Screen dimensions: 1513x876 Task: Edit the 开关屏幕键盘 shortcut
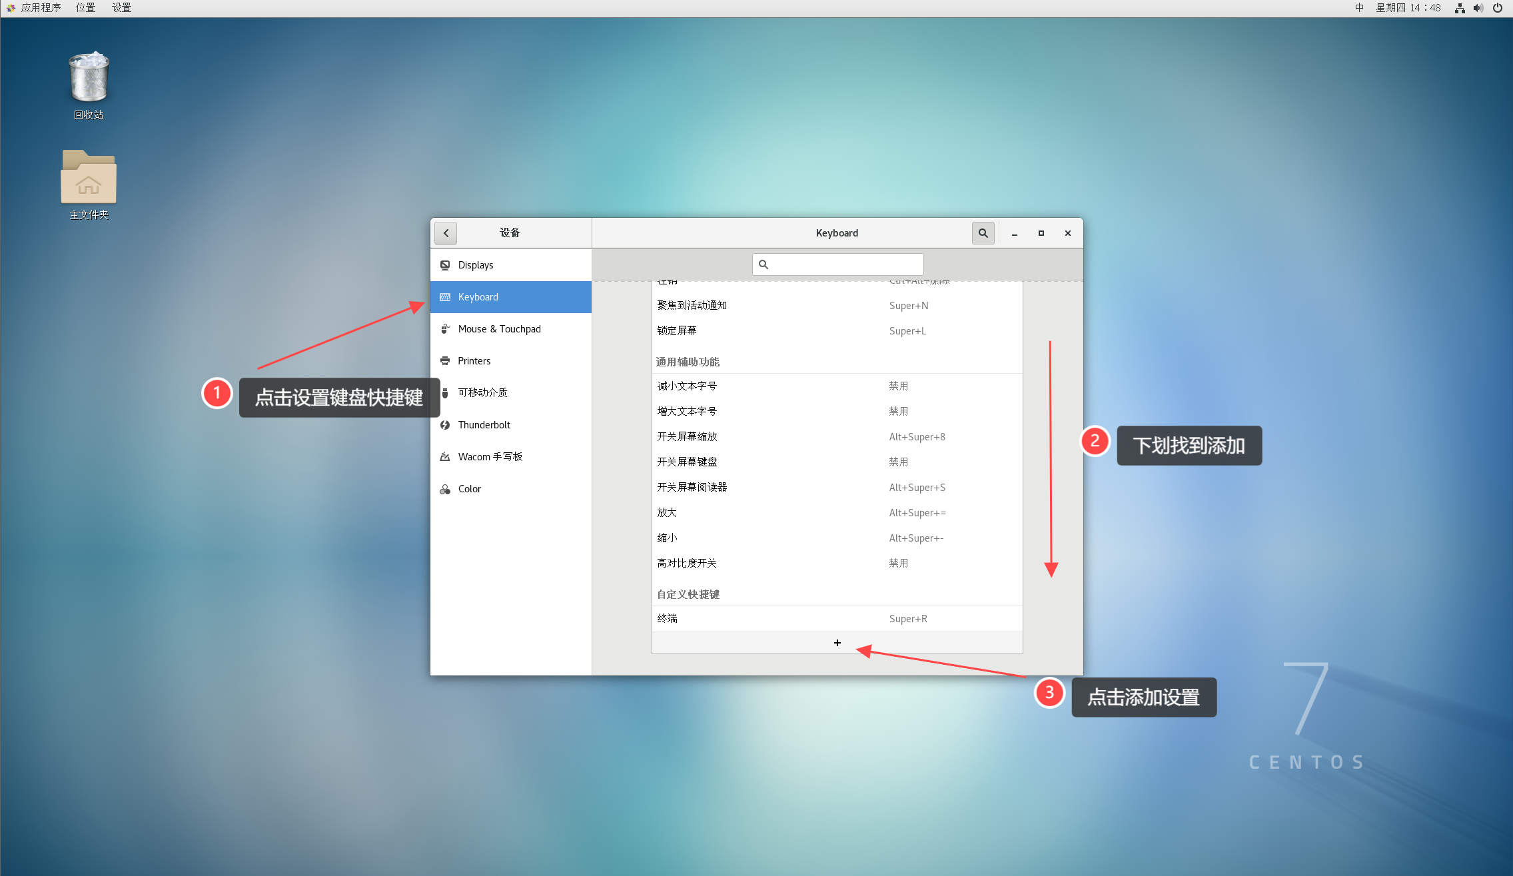[837, 462]
